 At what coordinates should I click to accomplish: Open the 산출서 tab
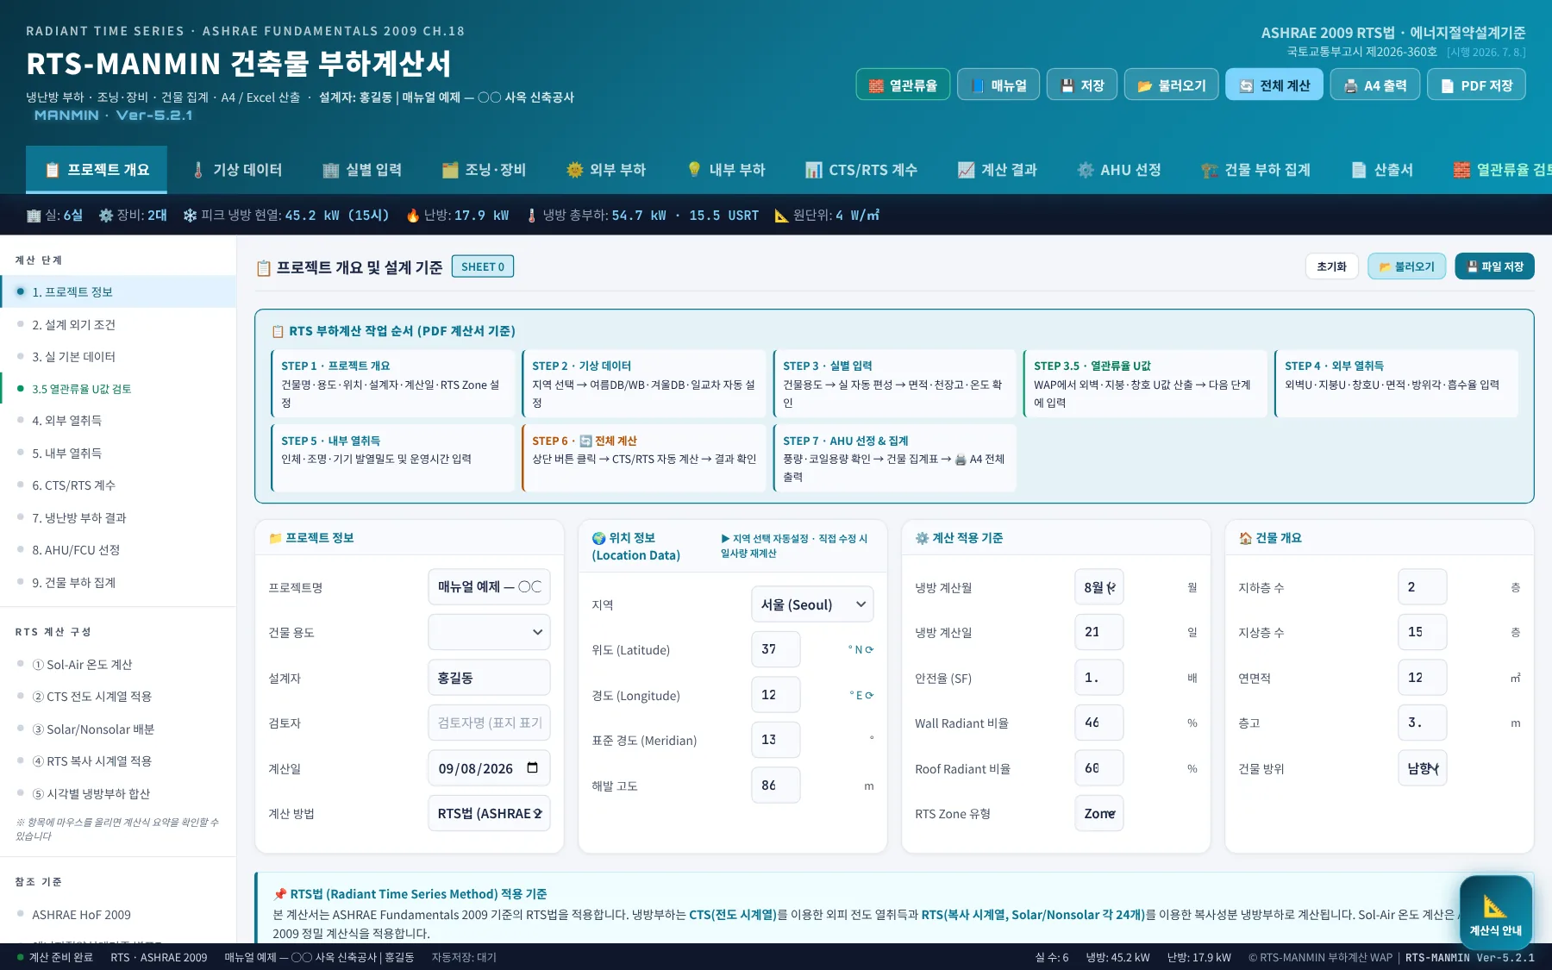[x=1382, y=170]
